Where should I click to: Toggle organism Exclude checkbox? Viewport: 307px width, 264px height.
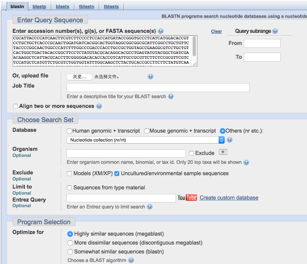tap(191, 153)
